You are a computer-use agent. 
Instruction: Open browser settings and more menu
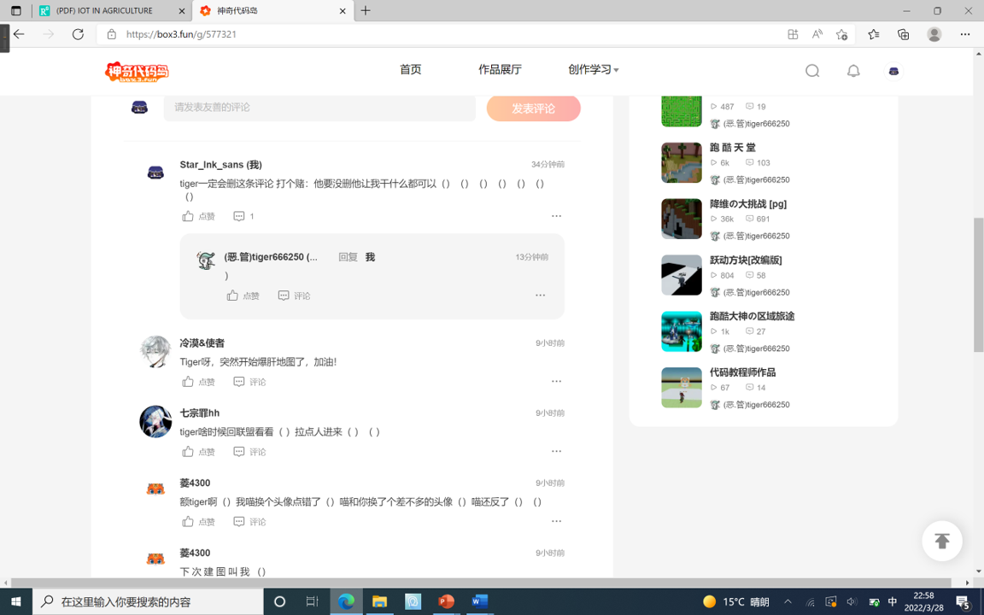pyautogui.click(x=965, y=34)
